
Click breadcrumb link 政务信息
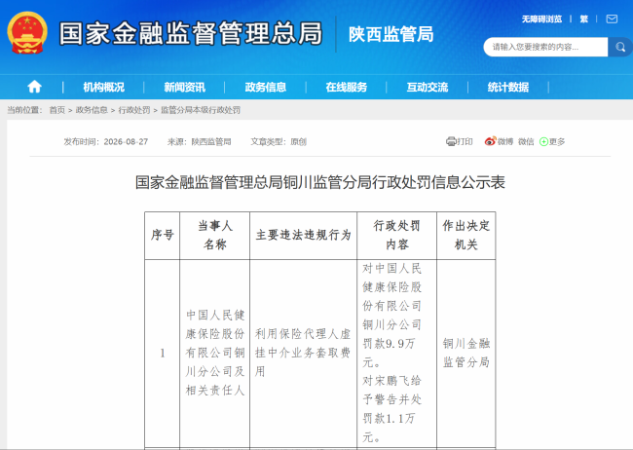(x=92, y=110)
